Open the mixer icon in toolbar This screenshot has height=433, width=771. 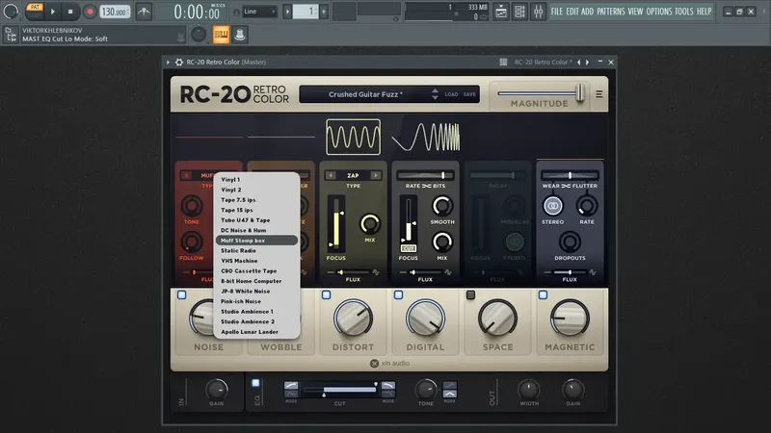538,12
